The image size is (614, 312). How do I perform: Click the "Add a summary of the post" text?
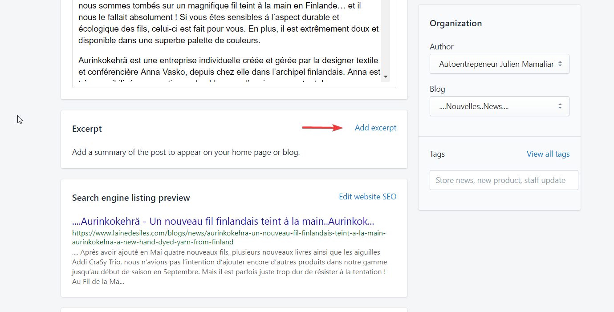[x=186, y=152]
